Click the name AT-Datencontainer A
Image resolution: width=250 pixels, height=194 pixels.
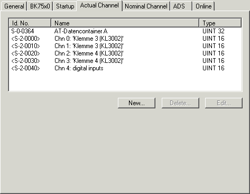pyautogui.click(x=81, y=31)
